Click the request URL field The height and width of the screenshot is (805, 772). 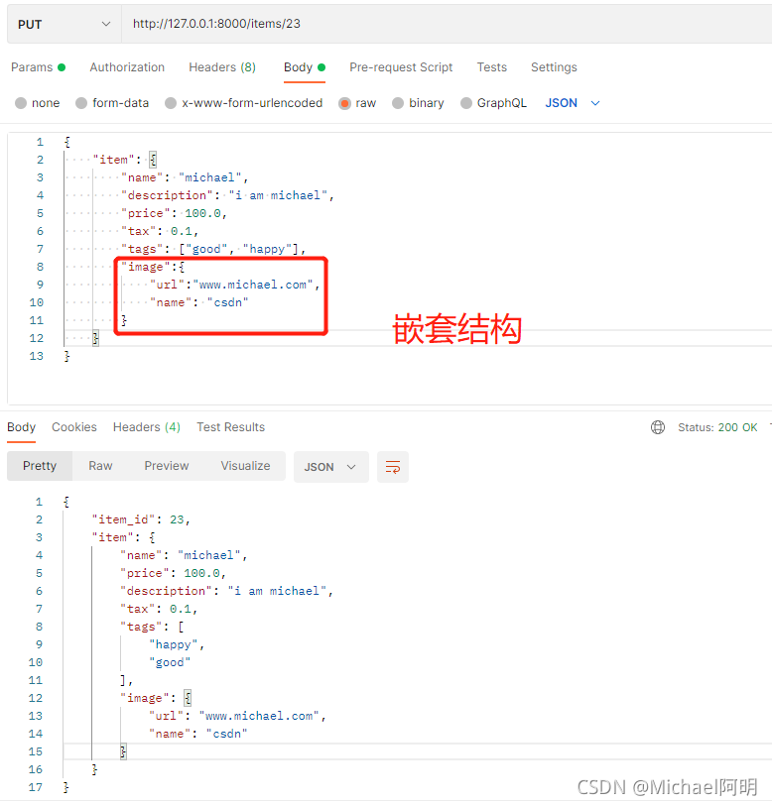(x=447, y=24)
